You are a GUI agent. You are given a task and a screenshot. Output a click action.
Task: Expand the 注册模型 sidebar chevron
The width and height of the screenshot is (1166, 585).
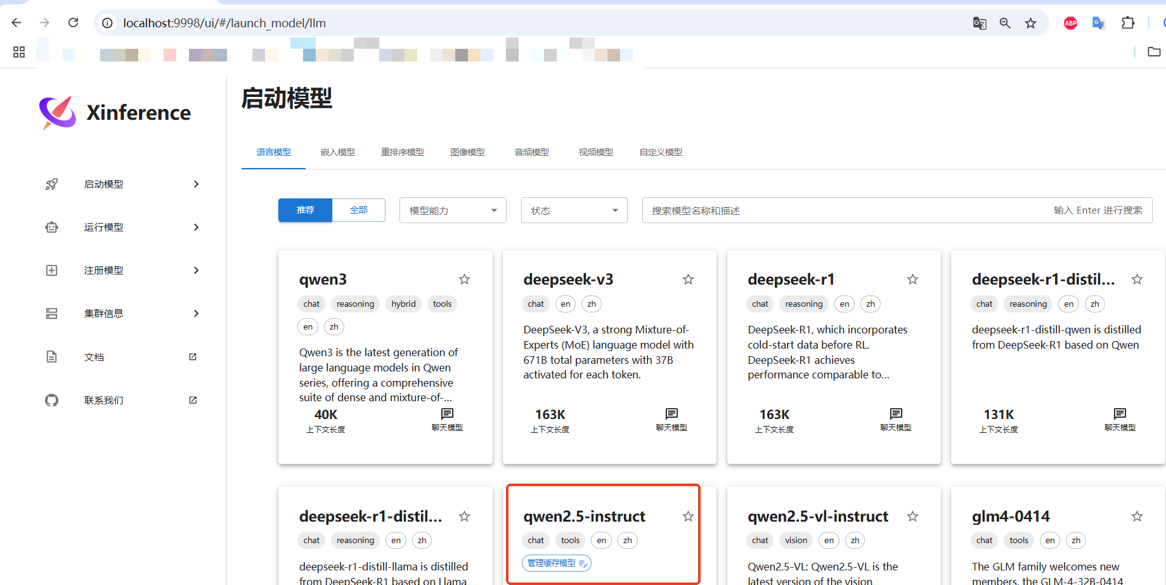point(197,271)
